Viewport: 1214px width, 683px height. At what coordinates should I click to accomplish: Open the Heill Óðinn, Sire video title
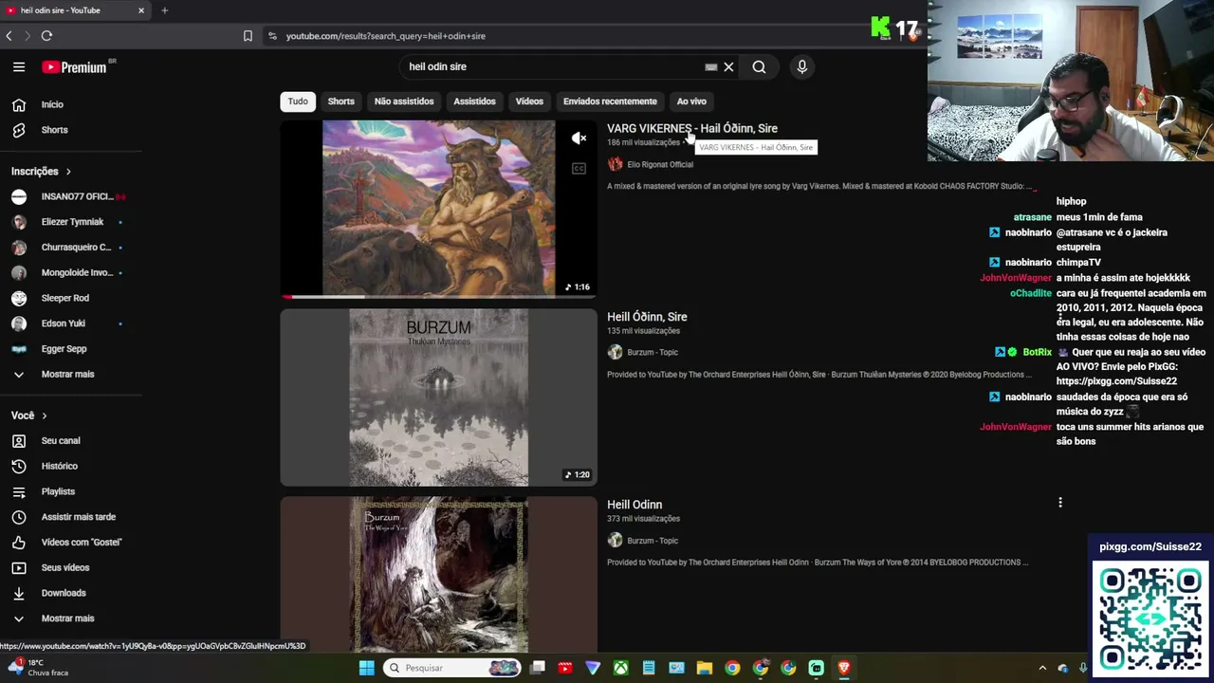click(x=647, y=317)
